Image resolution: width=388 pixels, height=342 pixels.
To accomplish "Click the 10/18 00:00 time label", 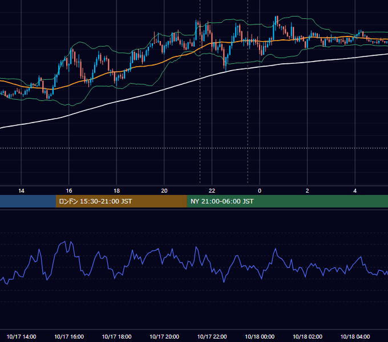I will [x=260, y=336].
